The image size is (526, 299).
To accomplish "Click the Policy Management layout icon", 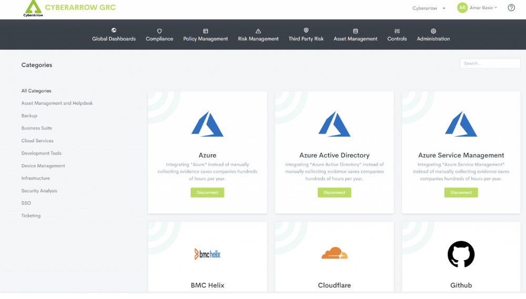I will pos(205,31).
